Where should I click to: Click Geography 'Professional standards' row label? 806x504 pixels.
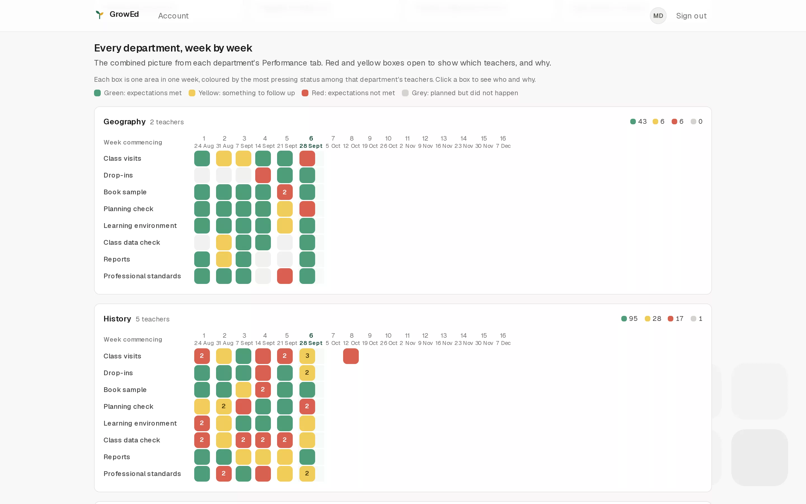tap(142, 276)
